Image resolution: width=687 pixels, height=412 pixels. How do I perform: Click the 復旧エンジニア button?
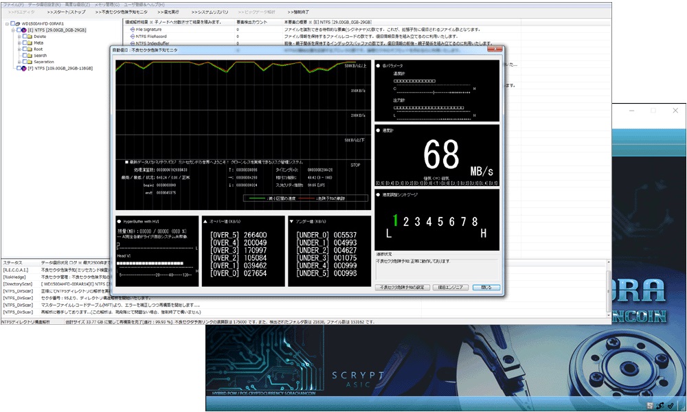pyautogui.click(x=451, y=288)
